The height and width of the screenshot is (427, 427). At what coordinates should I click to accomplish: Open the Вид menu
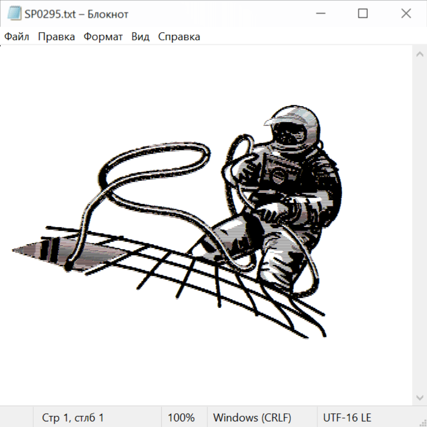coord(140,37)
